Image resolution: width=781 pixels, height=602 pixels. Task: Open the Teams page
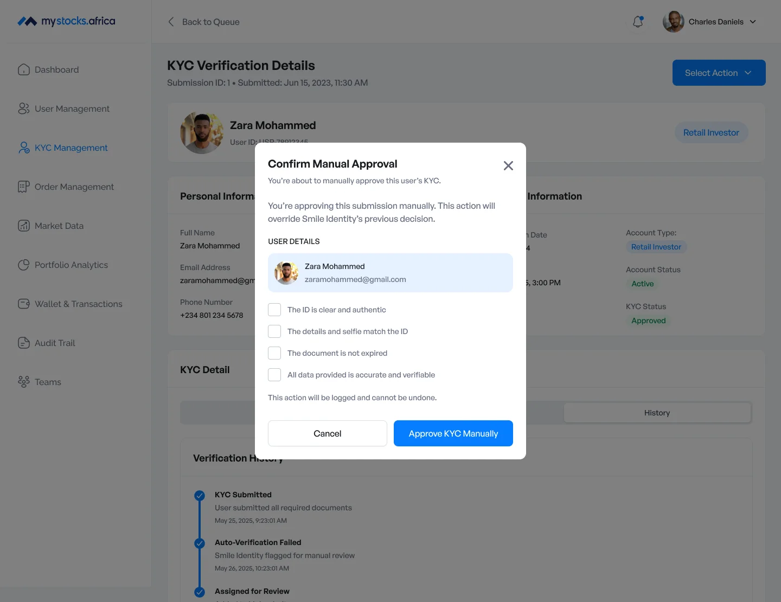48,382
